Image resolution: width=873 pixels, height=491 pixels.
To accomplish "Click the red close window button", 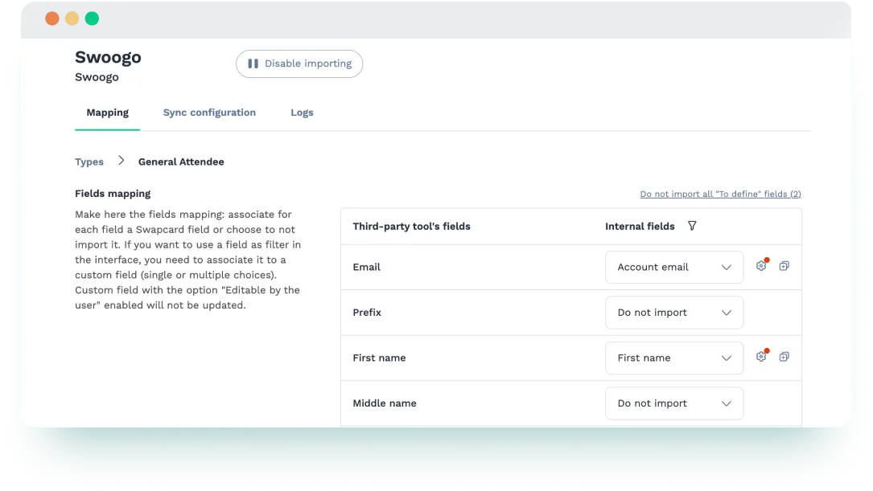I will click(x=52, y=18).
